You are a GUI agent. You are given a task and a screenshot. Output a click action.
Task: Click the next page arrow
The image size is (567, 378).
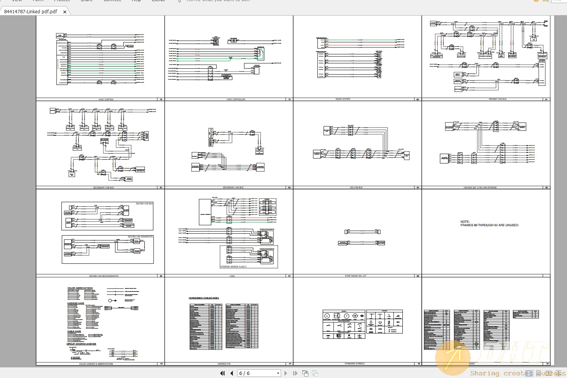click(286, 373)
